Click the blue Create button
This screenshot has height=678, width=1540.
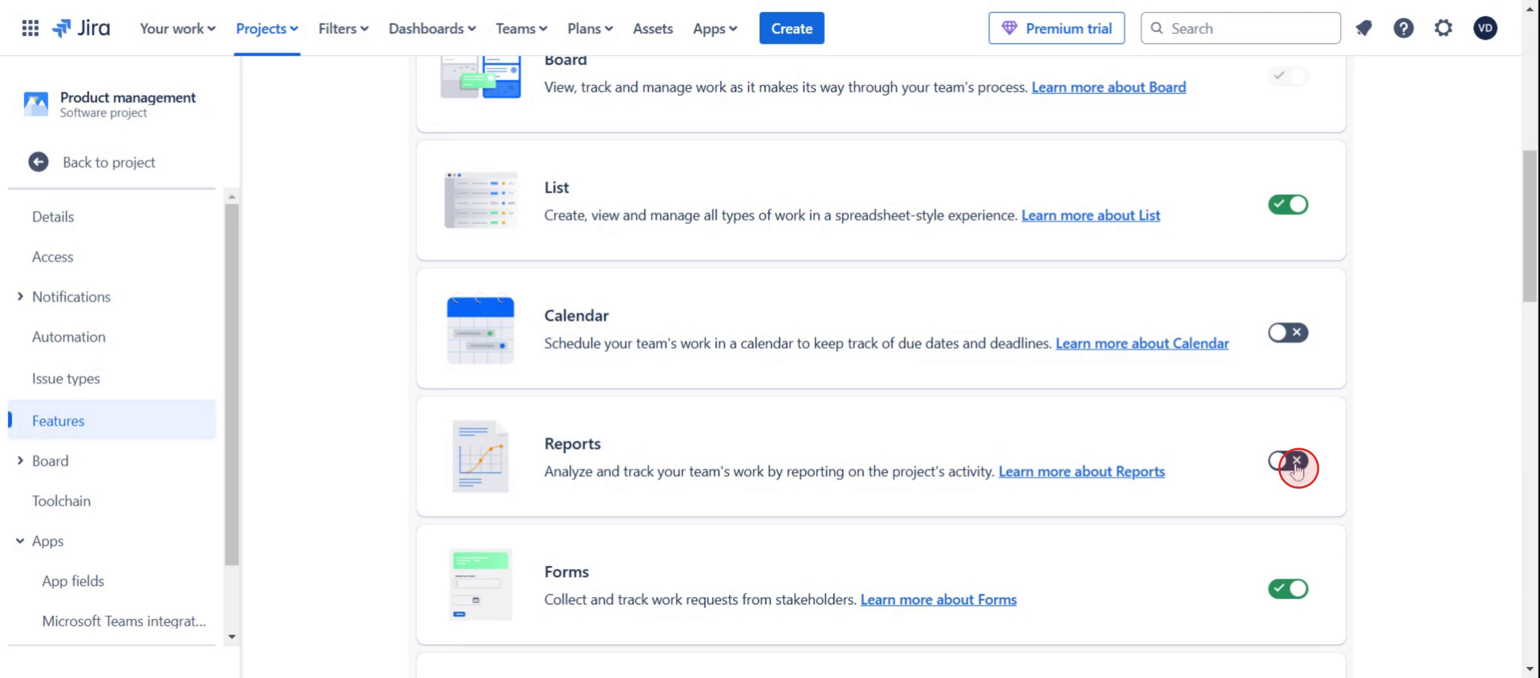click(791, 28)
